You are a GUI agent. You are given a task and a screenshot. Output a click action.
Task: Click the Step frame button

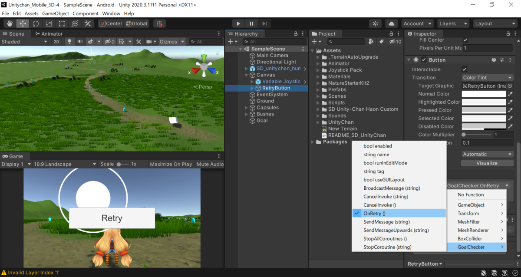(x=264, y=23)
